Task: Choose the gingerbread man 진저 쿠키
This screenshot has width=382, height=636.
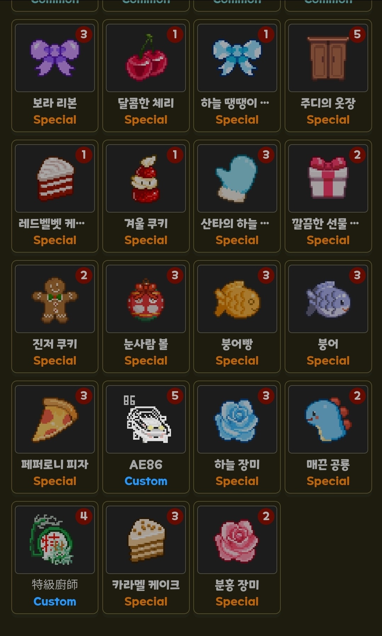Action: (55, 316)
